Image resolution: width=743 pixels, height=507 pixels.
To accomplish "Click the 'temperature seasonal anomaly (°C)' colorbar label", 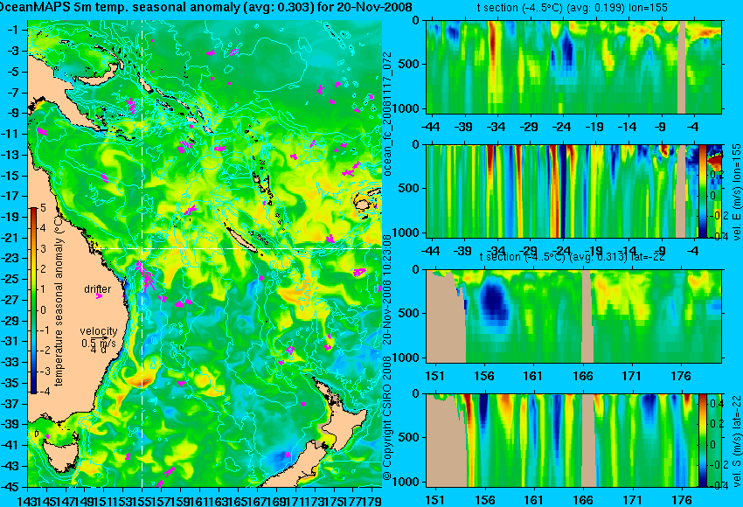I will (59, 301).
